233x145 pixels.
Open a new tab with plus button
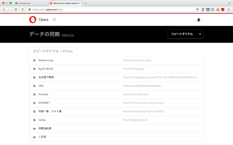coord(86,3)
